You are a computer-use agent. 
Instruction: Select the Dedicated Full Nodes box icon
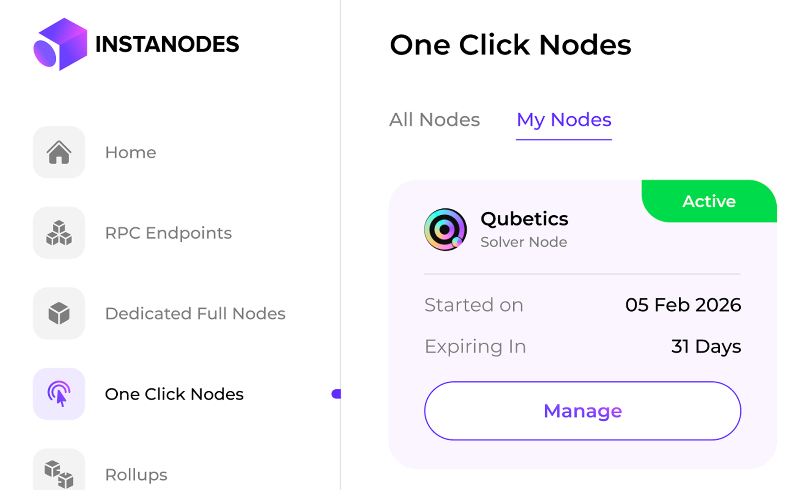59,313
